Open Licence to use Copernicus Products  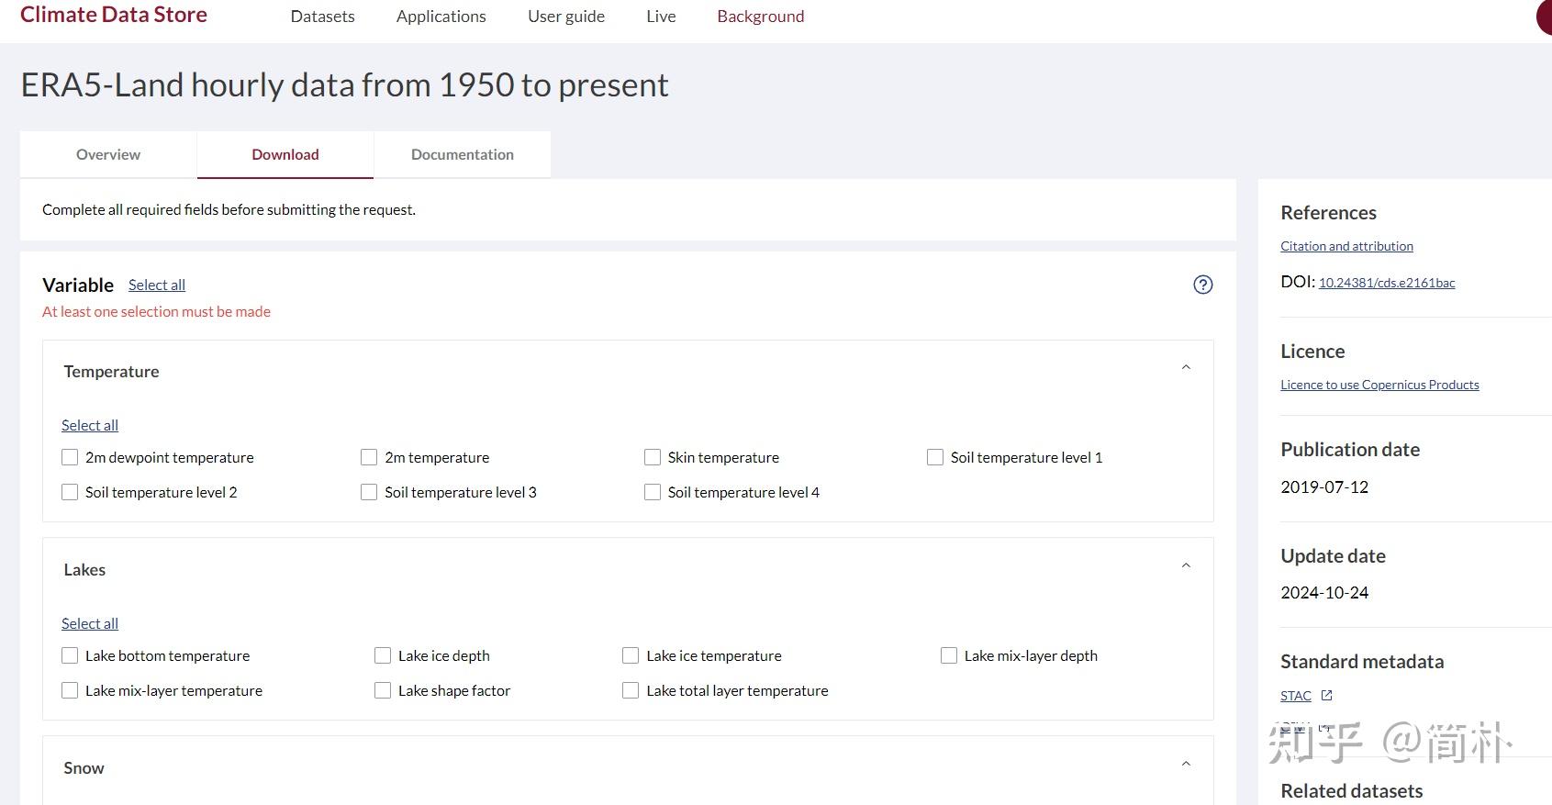(1379, 385)
